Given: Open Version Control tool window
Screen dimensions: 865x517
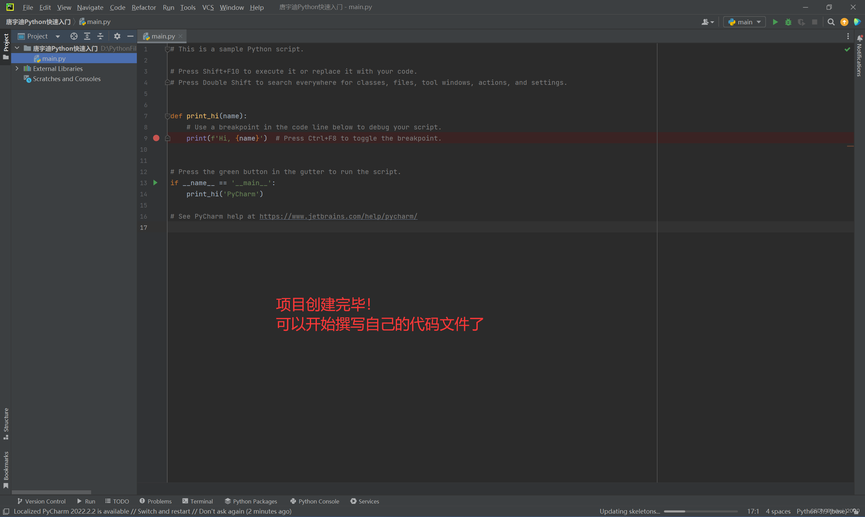Looking at the screenshot, I should click(42, 501).
